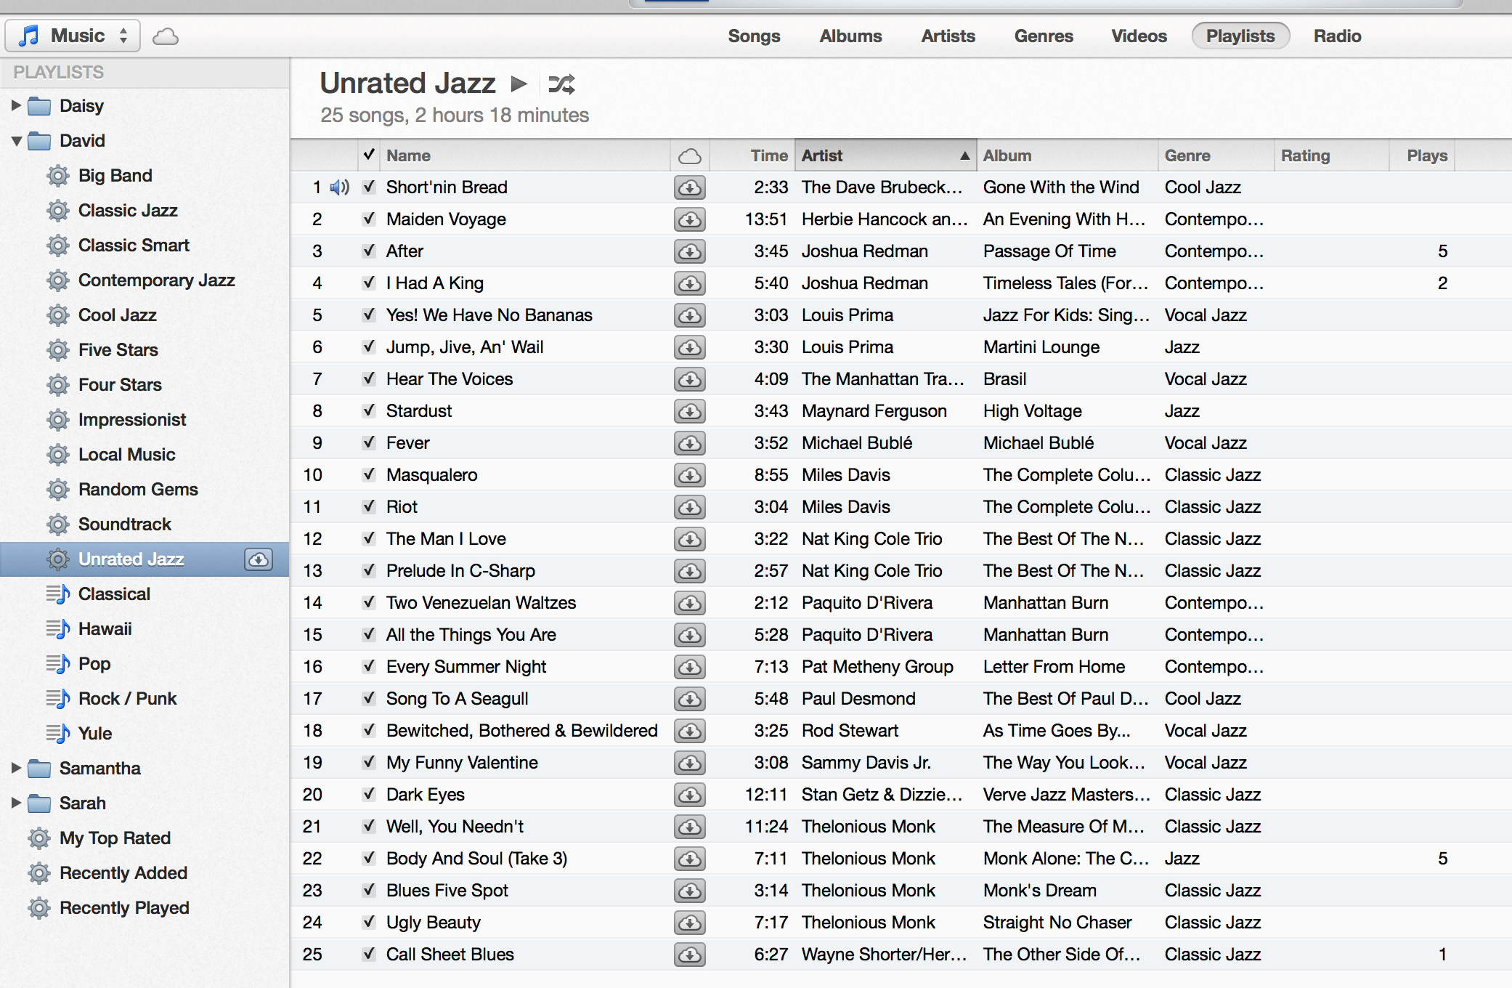1512x988 pixels.
Task: Click the iCloud icon beside Music selector
Action: 166,36
